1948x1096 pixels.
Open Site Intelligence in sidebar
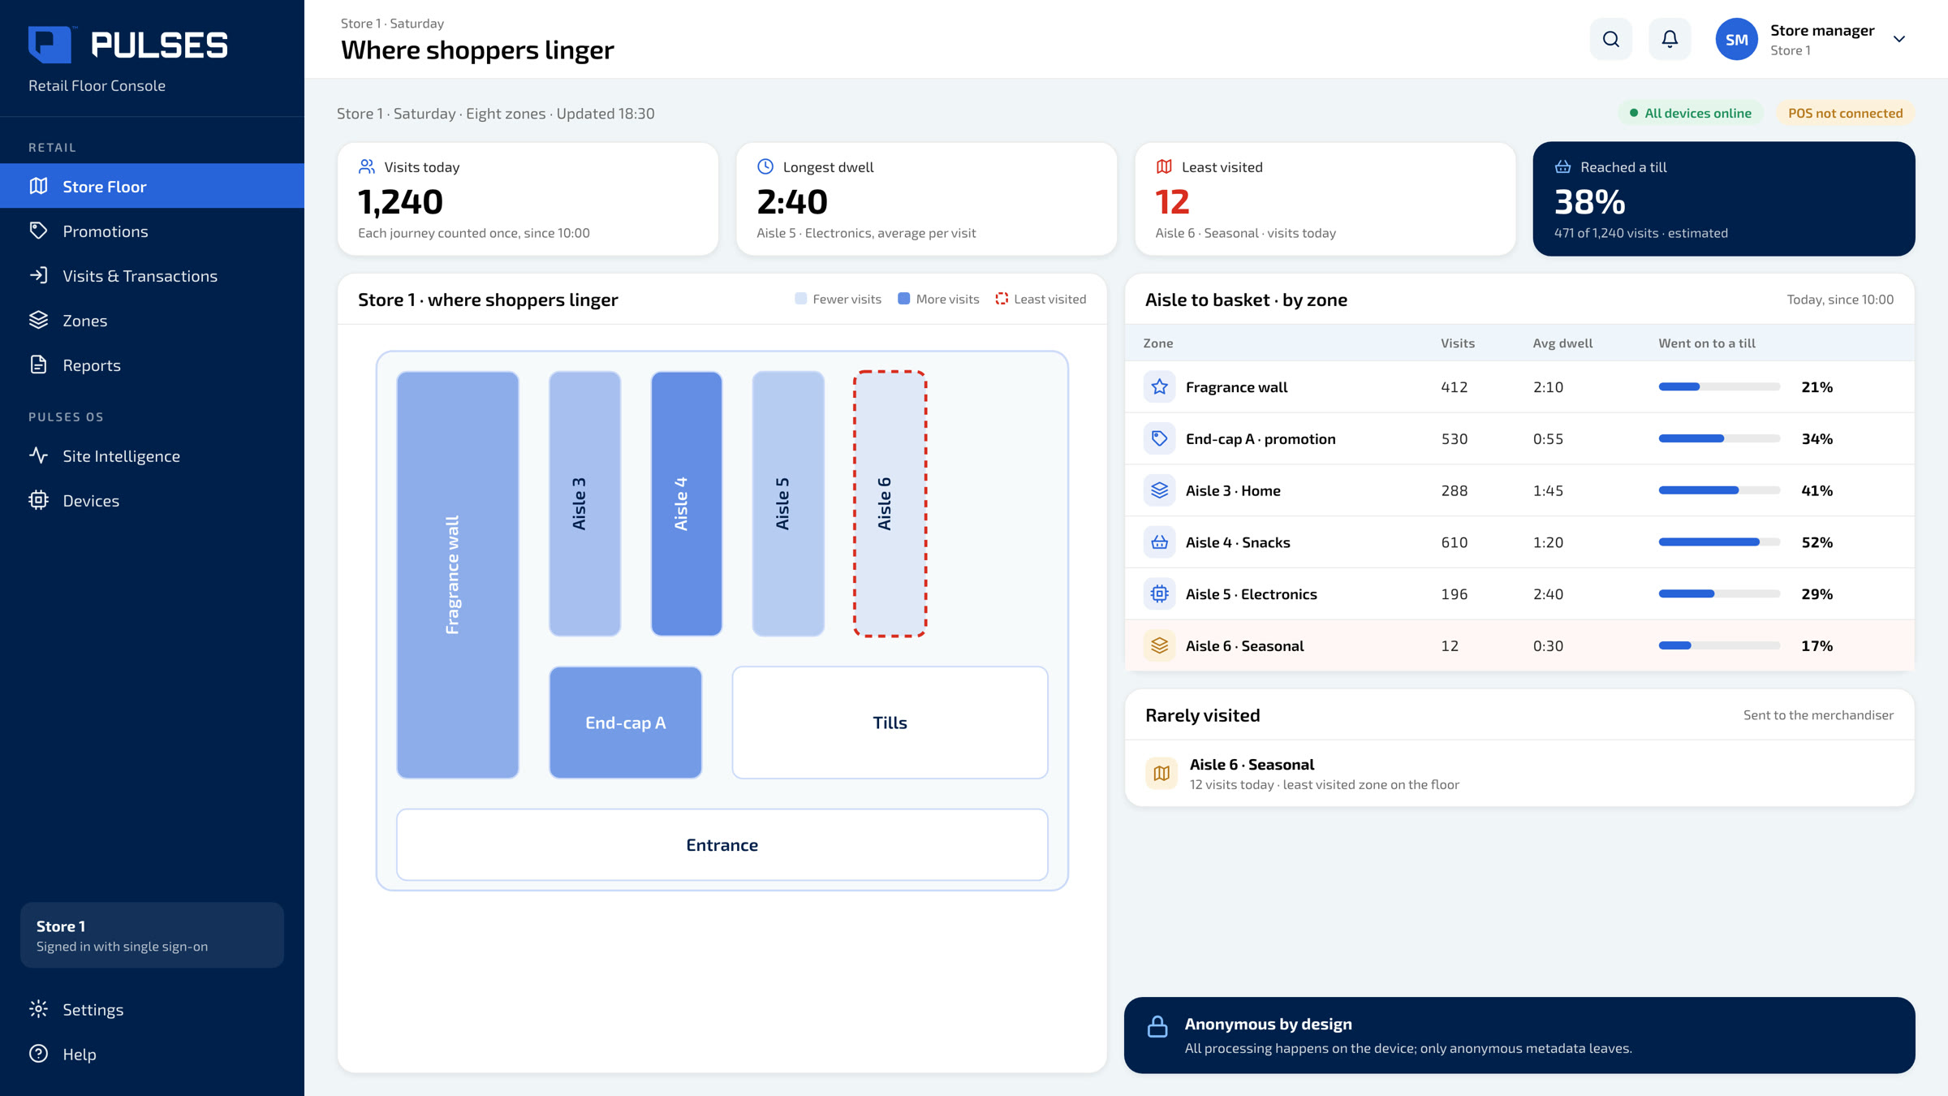[152, 455]
